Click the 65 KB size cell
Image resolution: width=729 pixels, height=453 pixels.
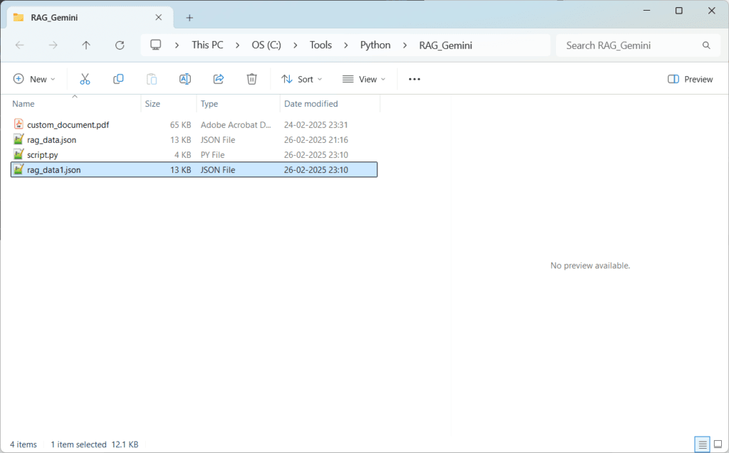click(x=180, y=124)
